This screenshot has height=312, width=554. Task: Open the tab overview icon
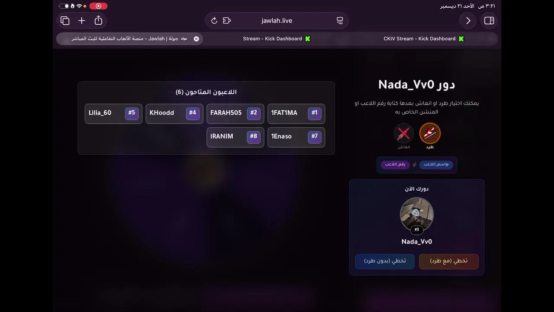coord(65,20)
